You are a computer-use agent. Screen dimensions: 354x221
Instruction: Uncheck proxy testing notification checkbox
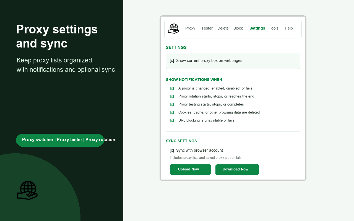(172, 104)
